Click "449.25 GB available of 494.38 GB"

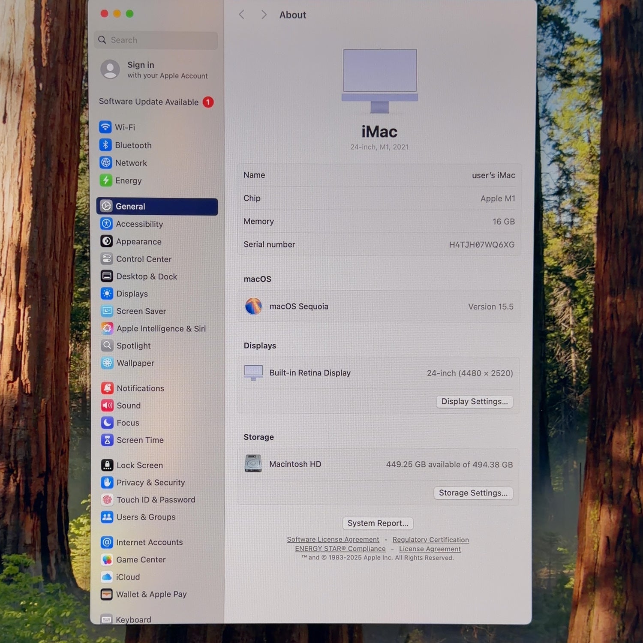pyautogui.click(x=449, y=465)
